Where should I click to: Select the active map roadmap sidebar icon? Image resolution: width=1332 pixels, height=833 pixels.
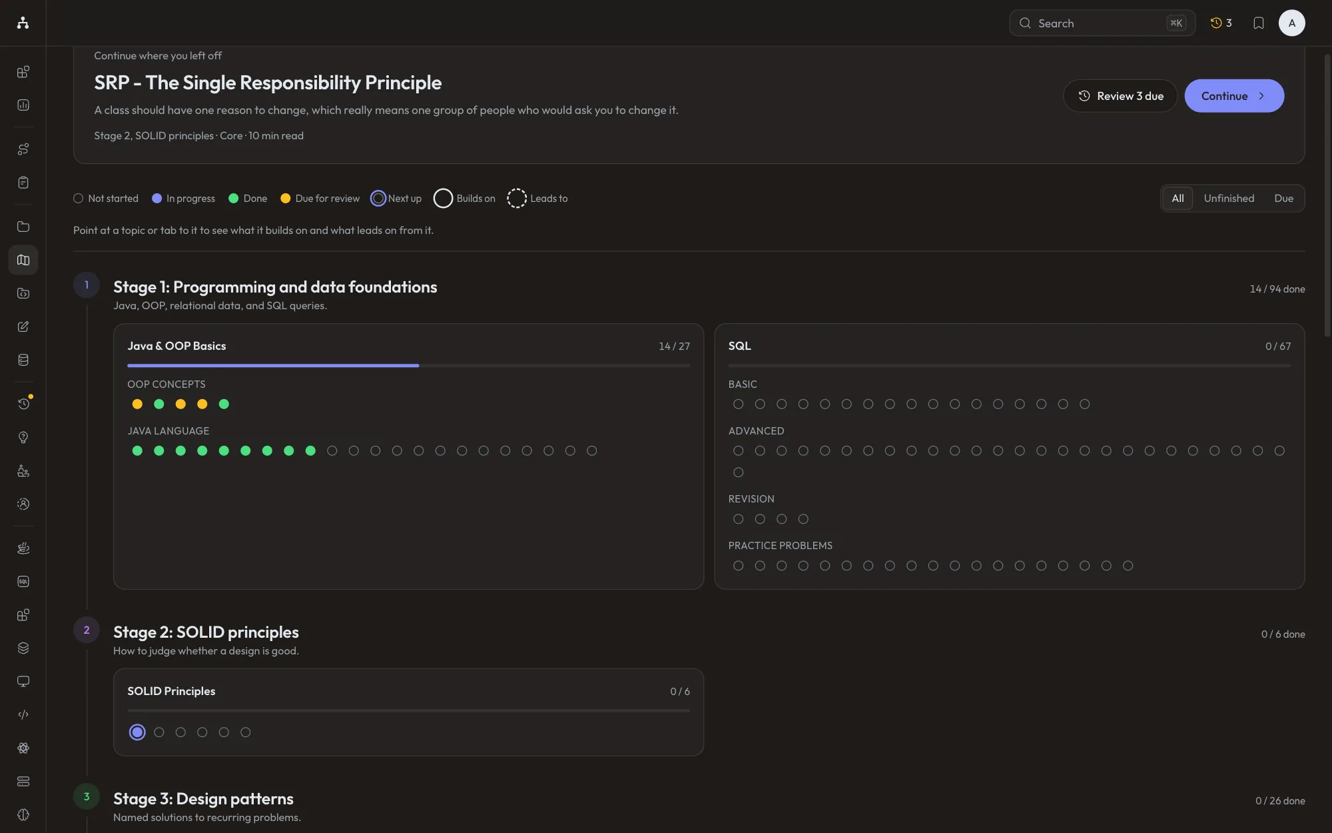[x=23, y=260]
